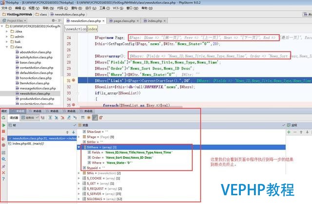Click the watches move-up arrow

click(x=301, y=132)
